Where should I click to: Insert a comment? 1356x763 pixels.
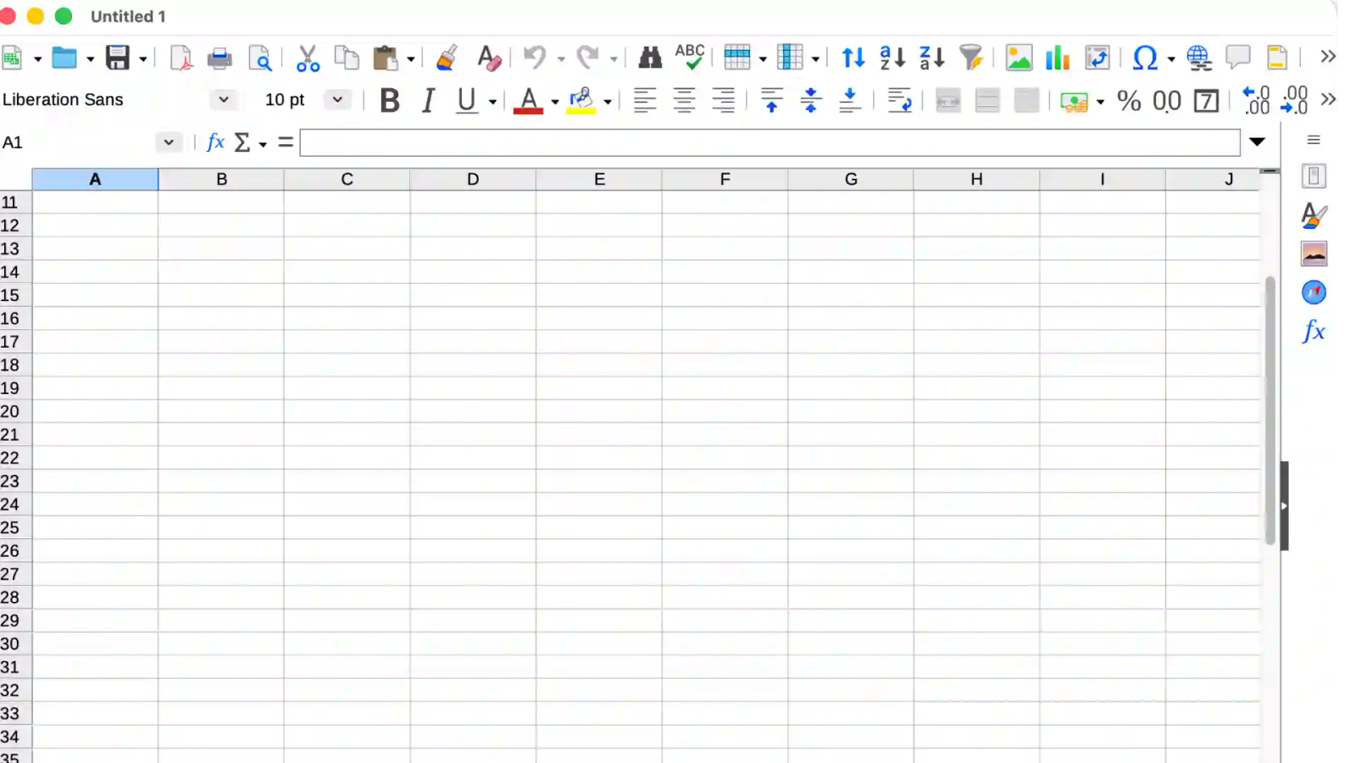[x=1238, y=57]
